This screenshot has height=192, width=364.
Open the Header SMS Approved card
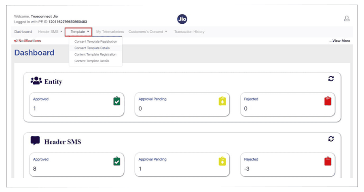click(x=76, y=165)
